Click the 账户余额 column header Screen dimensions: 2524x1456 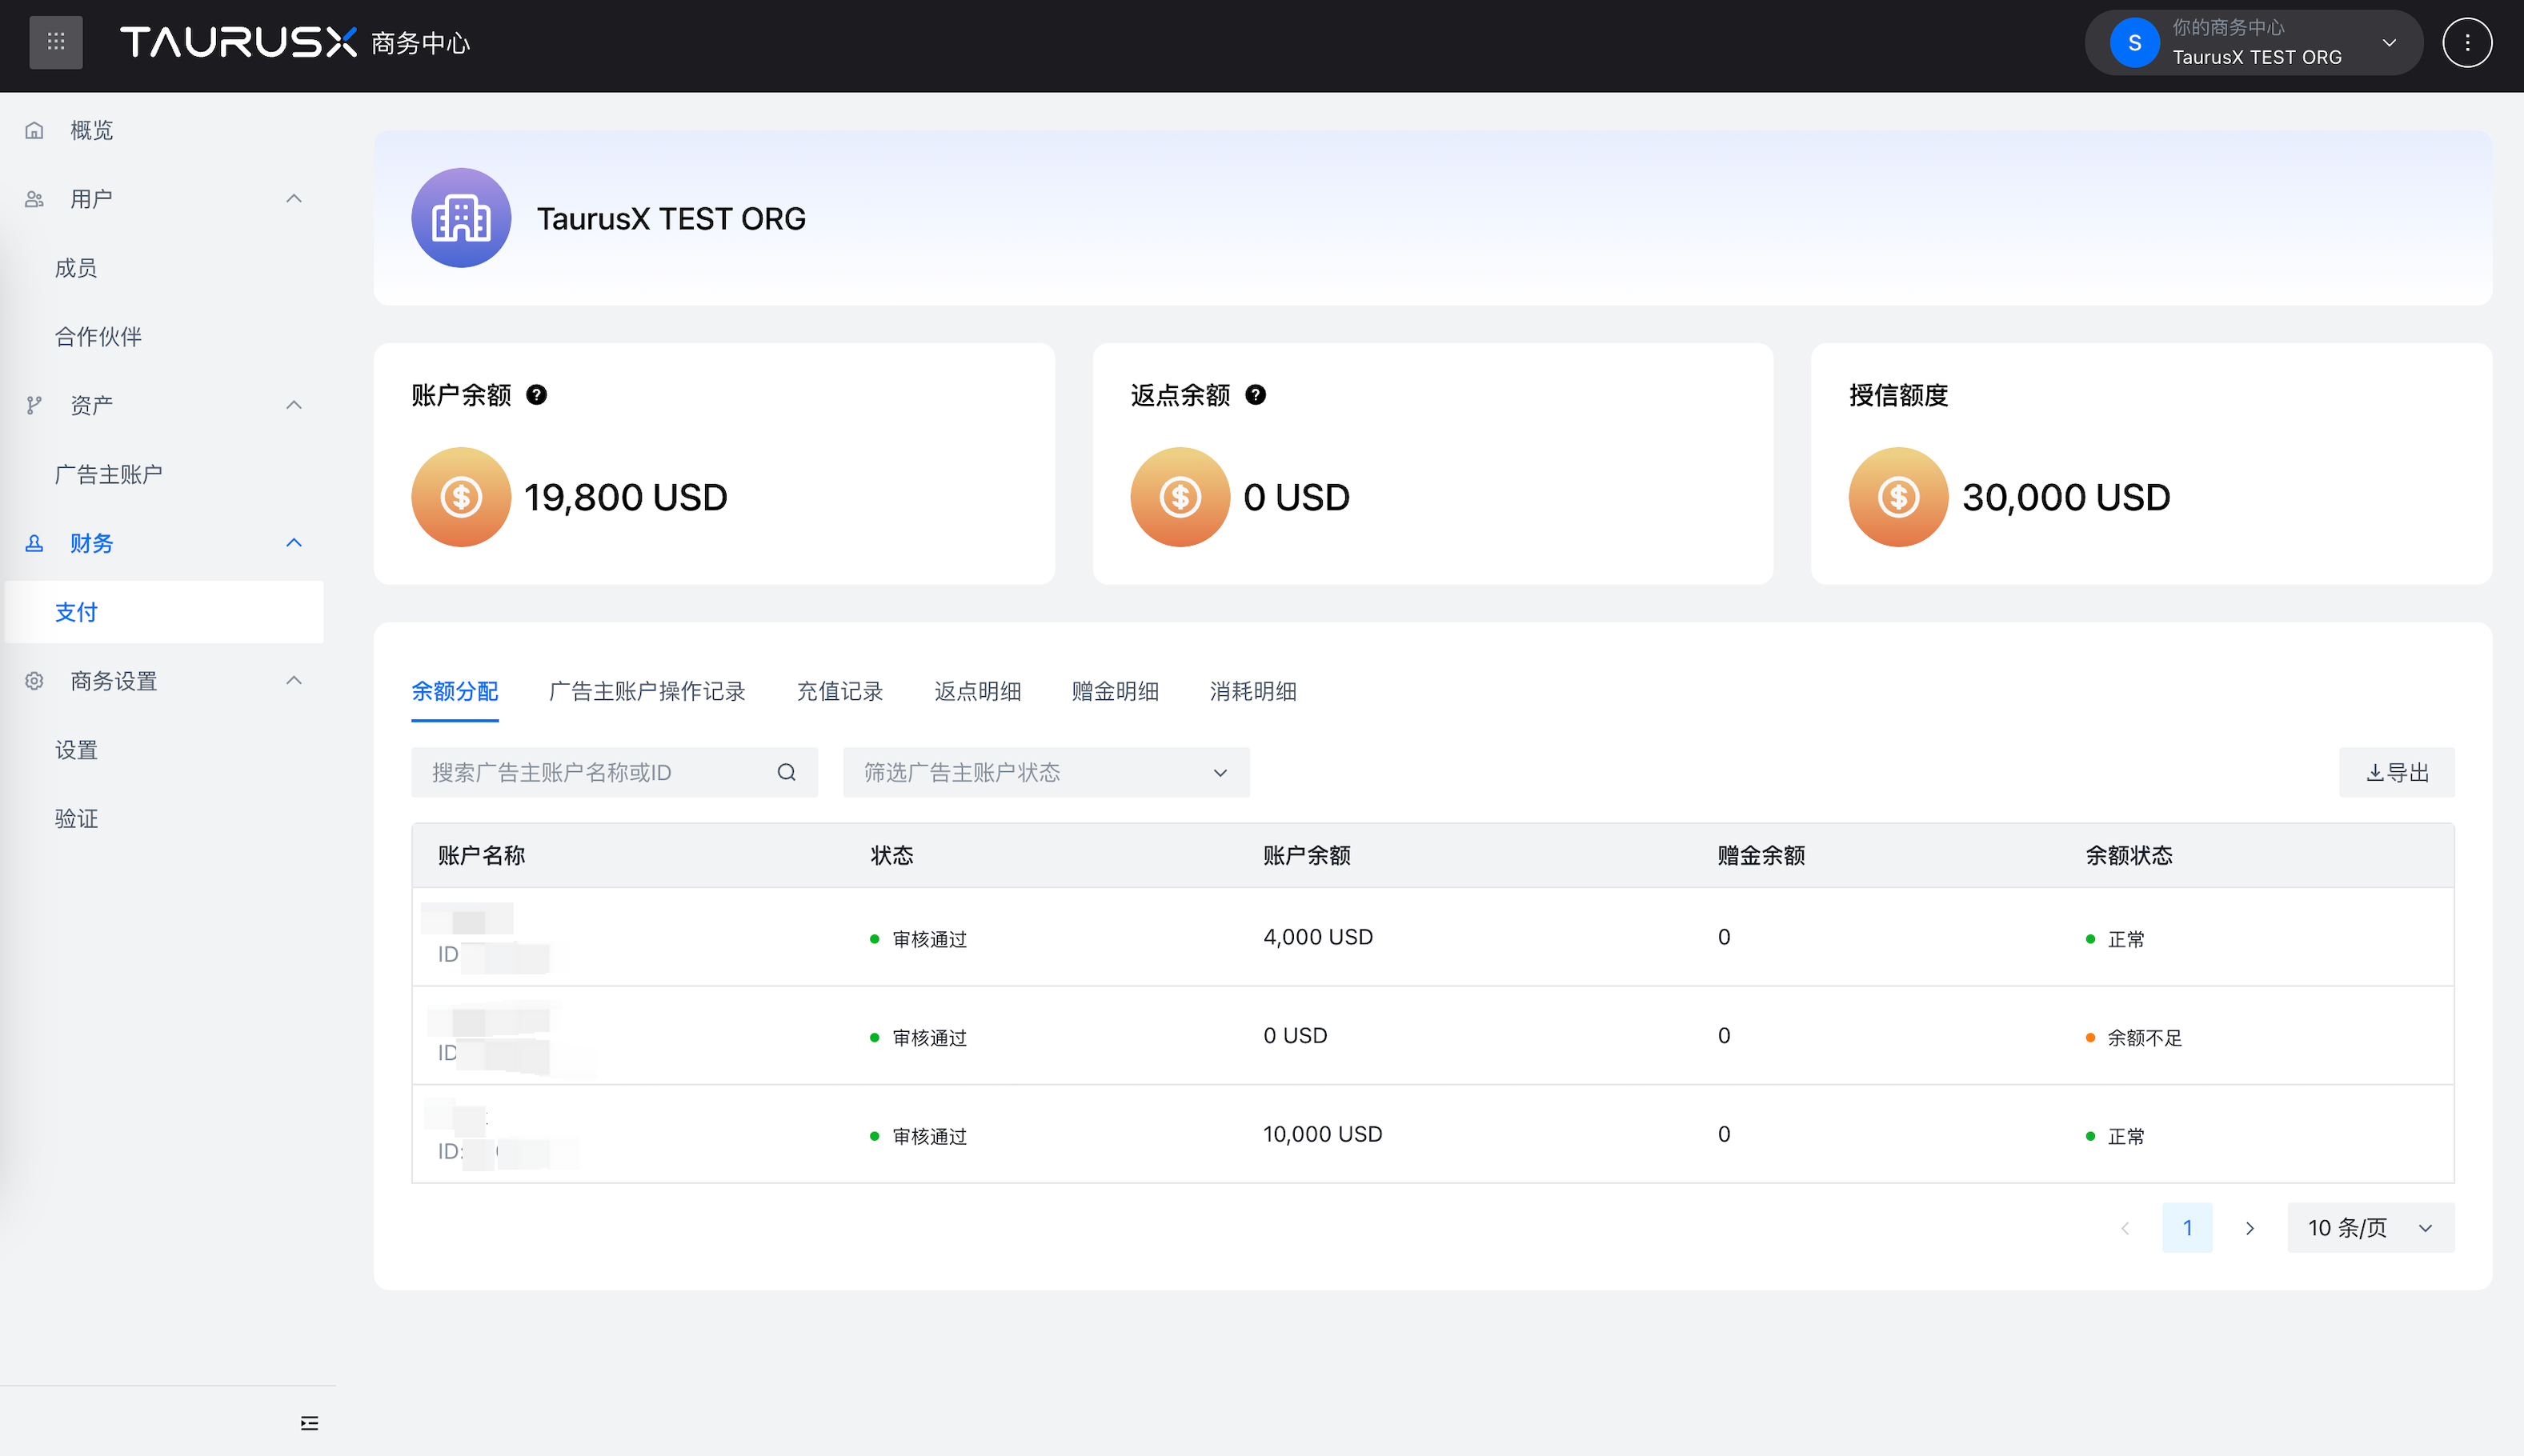click(1307, 856)
